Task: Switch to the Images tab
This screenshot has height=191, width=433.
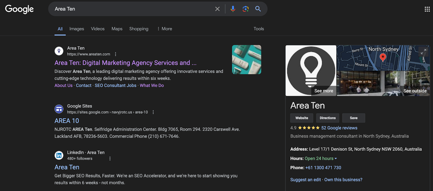Action: [77, 29]
